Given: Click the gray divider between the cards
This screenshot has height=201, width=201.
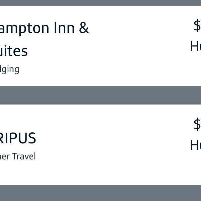Looking at the screenshot, I should (x=100, y=95).
